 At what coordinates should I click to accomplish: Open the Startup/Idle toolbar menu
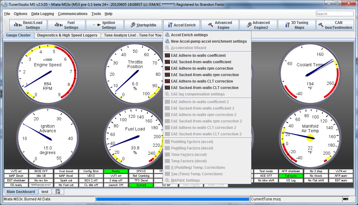click(x=143, y=25)
